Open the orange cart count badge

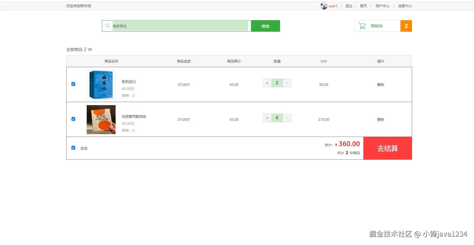(x=406, y=26)
